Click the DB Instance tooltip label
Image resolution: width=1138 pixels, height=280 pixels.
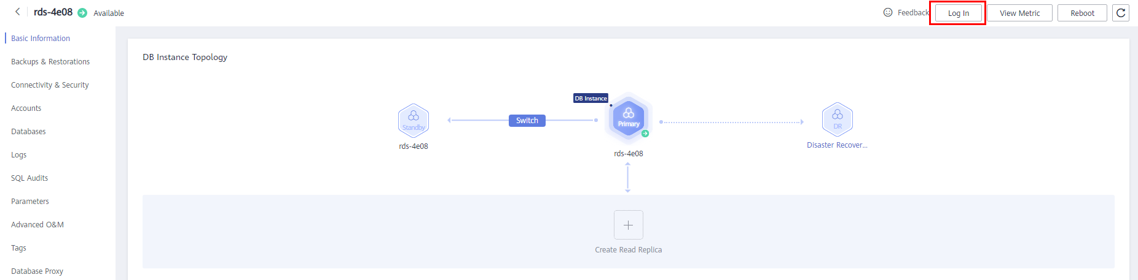pos(591,98)
